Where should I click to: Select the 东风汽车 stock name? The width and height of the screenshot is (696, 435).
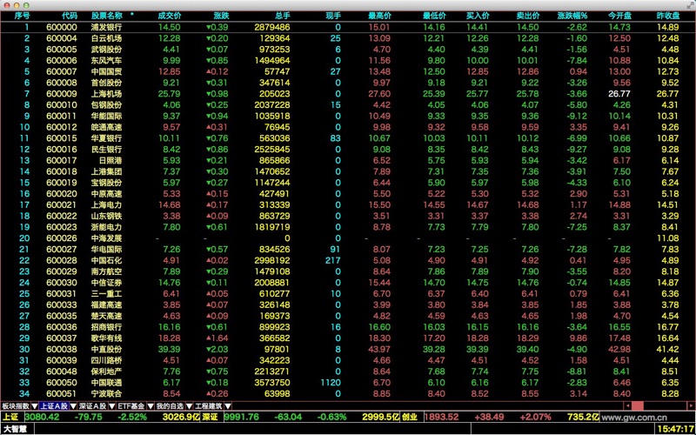coord(106,60)
